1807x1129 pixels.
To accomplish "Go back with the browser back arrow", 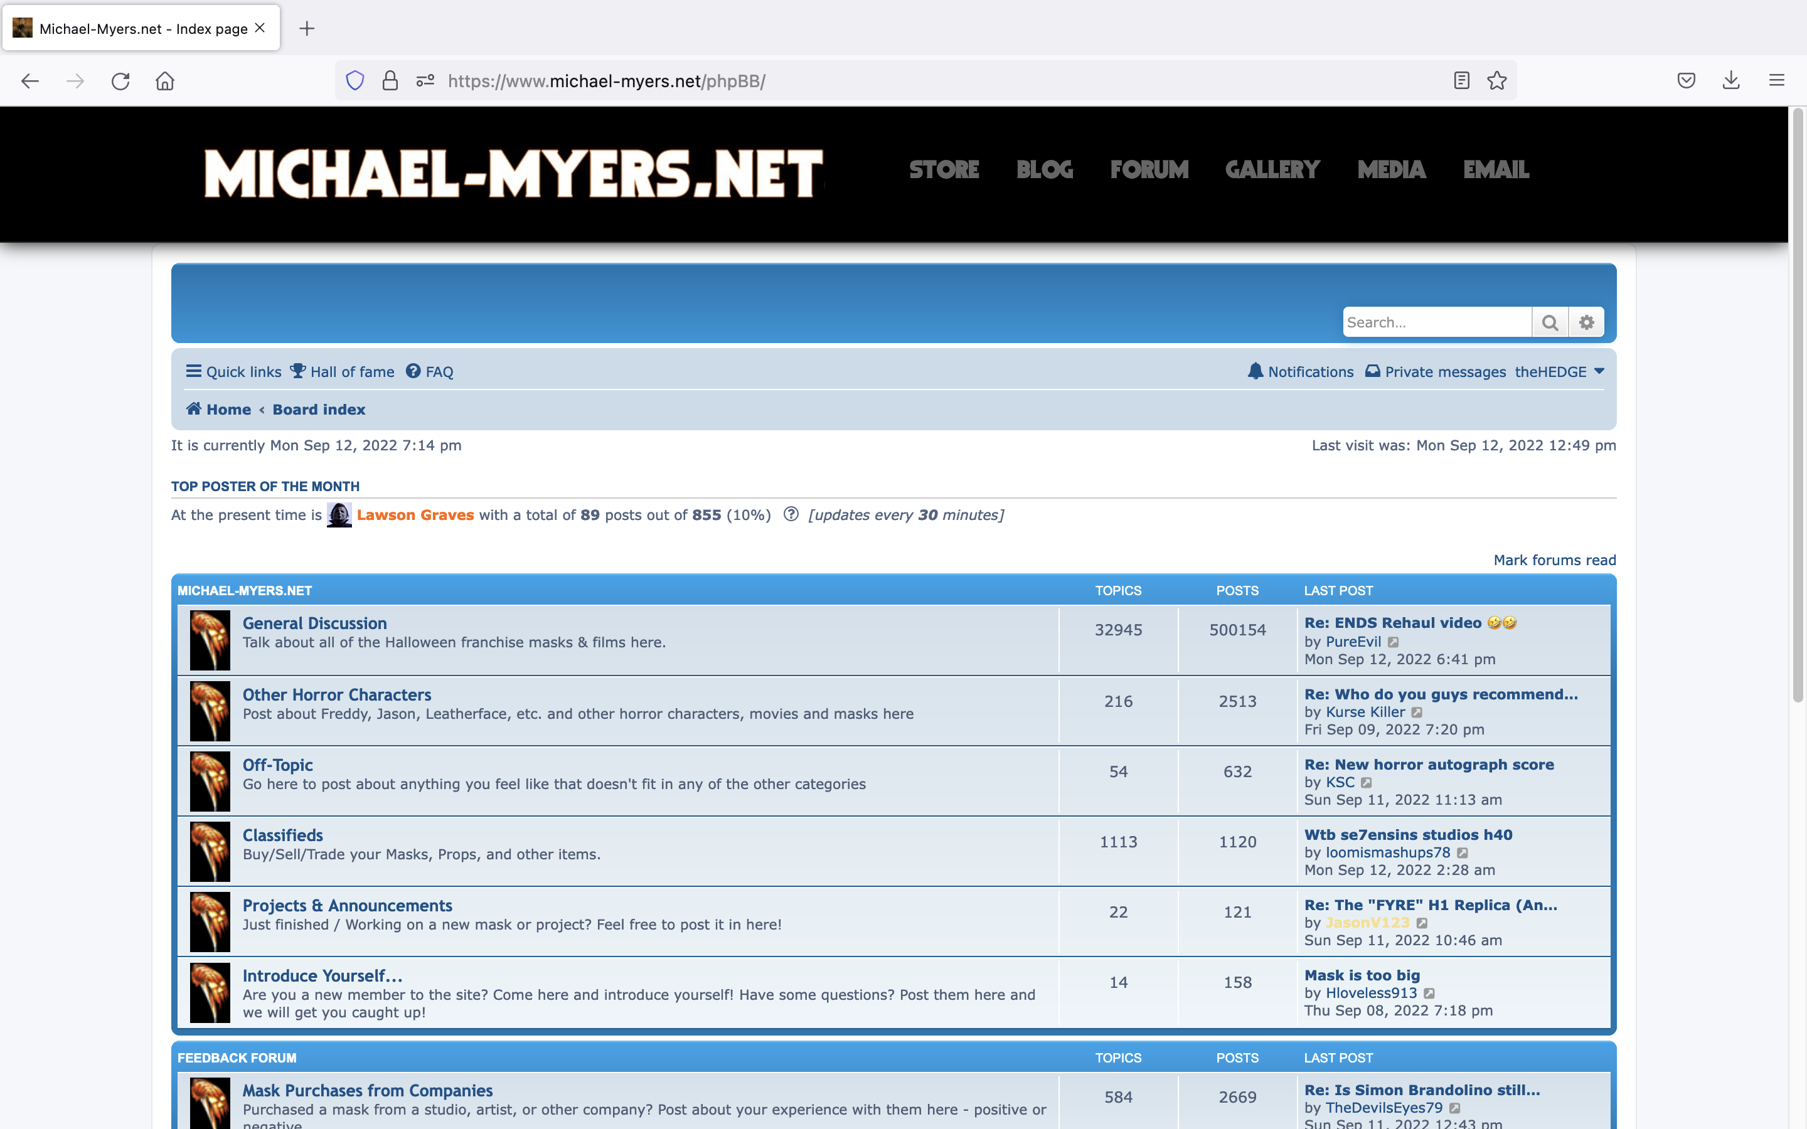I will (30, 81).
